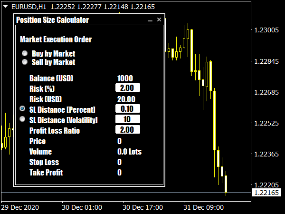This screenshot has height=214, width=285.
Task: Click the Risk (%) label
Action: point(42,89)
